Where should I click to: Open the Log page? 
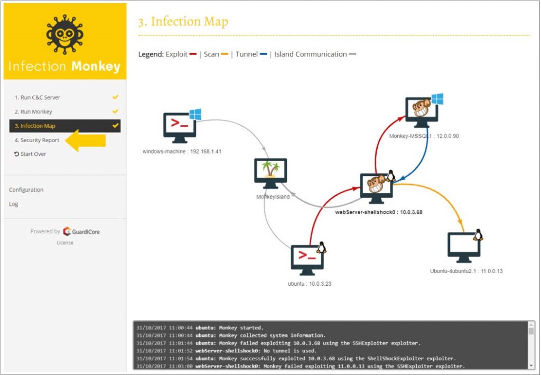tap(13, 204)
